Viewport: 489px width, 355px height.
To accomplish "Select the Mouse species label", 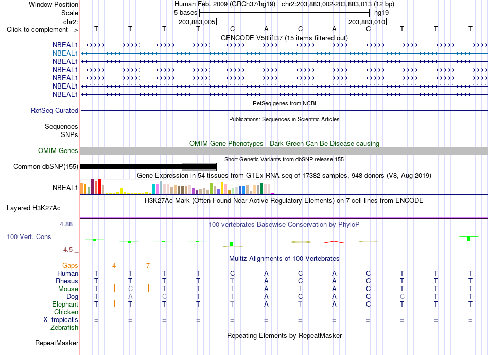I will [x=68, y=289].
